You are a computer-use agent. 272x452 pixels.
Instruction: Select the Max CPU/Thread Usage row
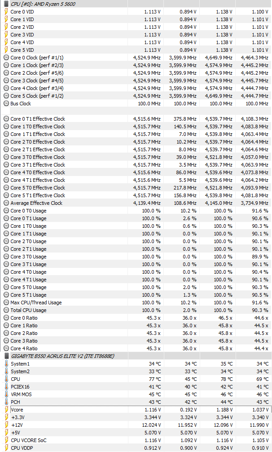(x=36, y=303)
